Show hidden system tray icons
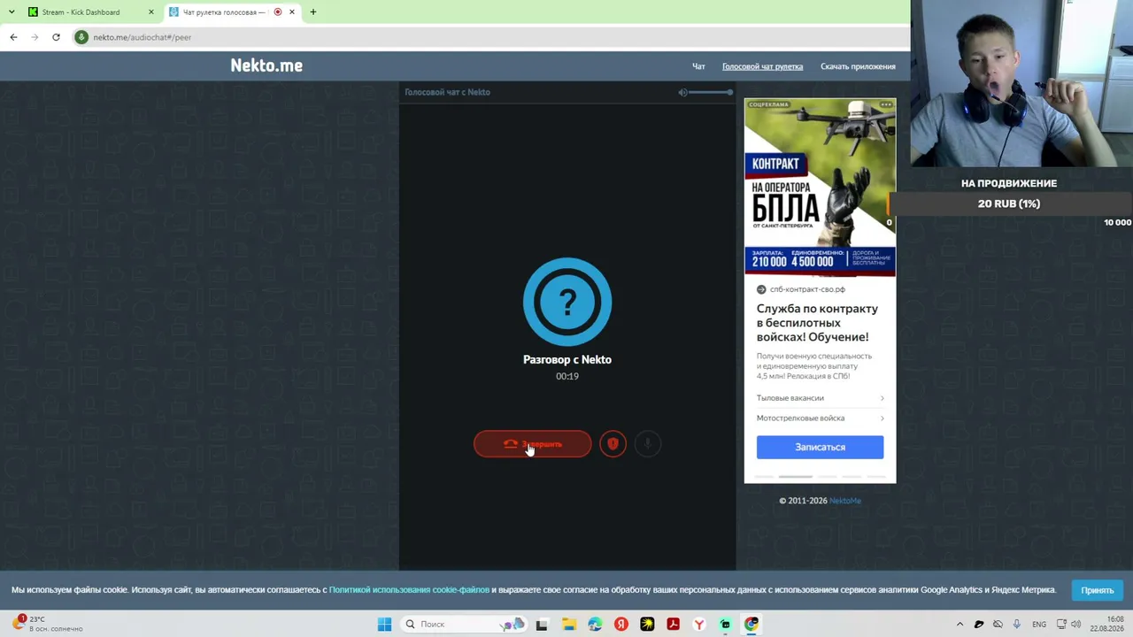This screenshot has height=637, width=1133. point(960,625)
